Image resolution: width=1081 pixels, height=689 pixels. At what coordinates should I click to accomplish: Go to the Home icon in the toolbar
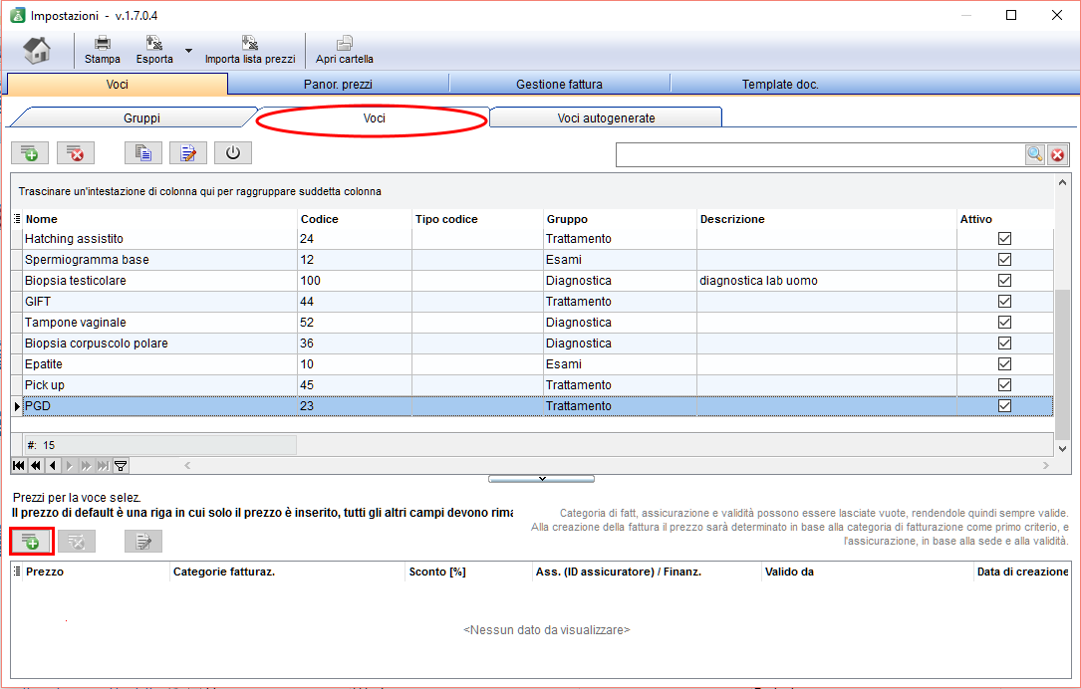(x=37, y=51)
